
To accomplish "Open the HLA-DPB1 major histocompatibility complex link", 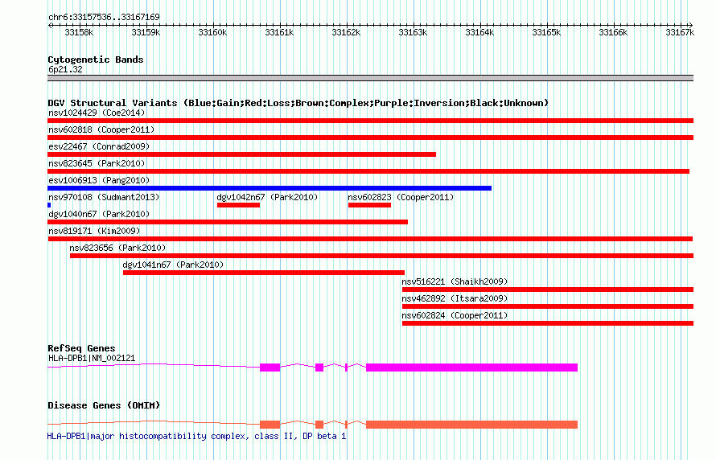I will [x=196, y=436].
